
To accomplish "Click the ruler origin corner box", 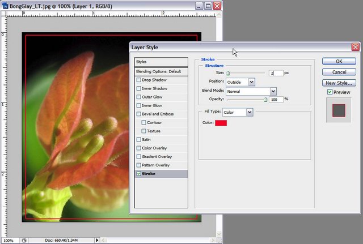I will [x=4, y=14].
